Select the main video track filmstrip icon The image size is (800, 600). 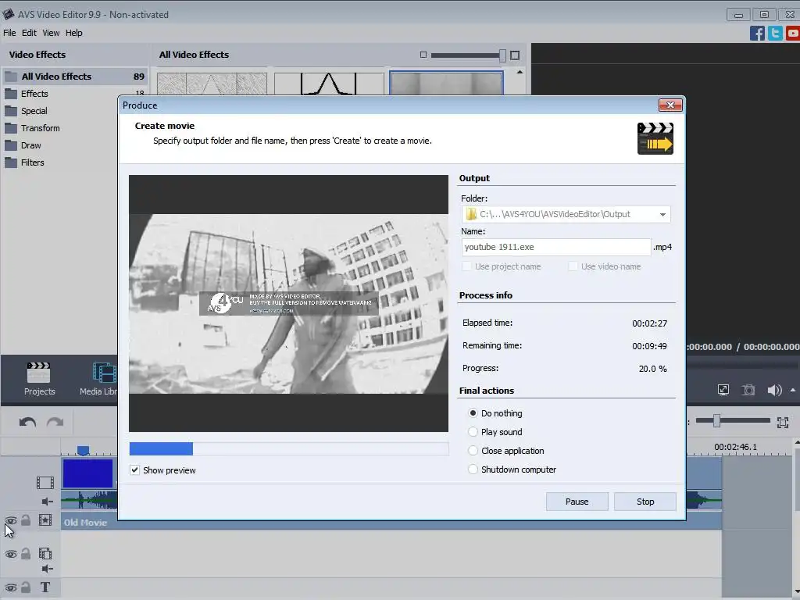(x=45, y=482)
